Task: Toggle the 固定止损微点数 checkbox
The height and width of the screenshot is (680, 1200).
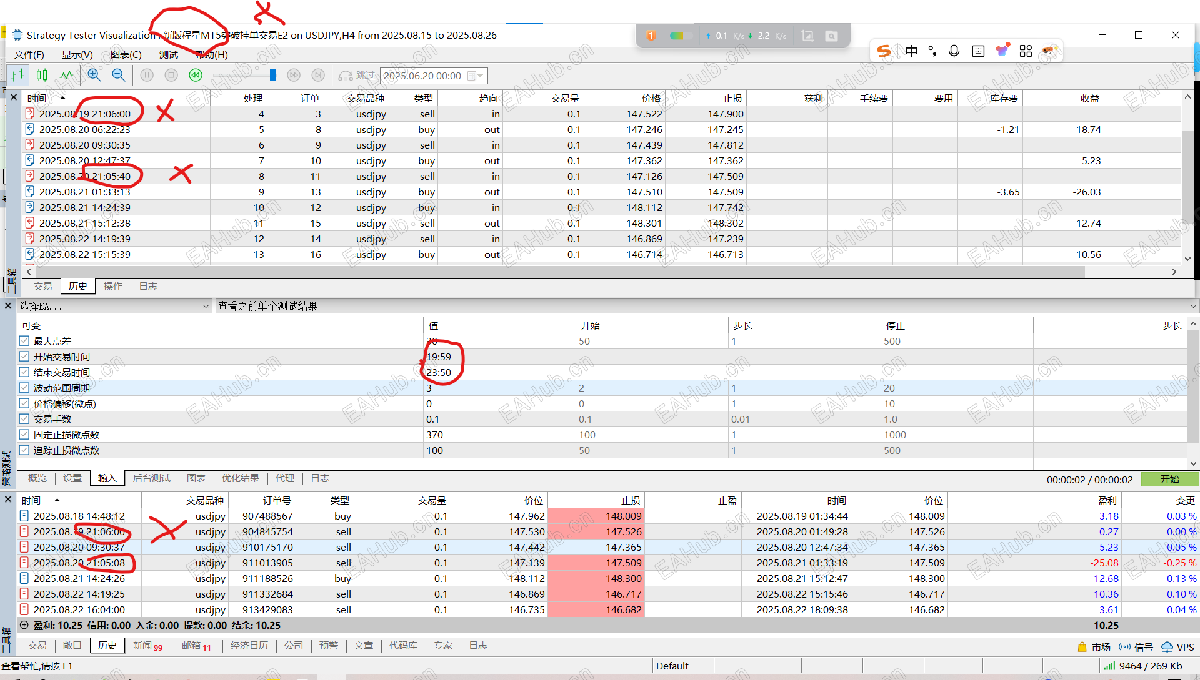Action: [24, 435]
